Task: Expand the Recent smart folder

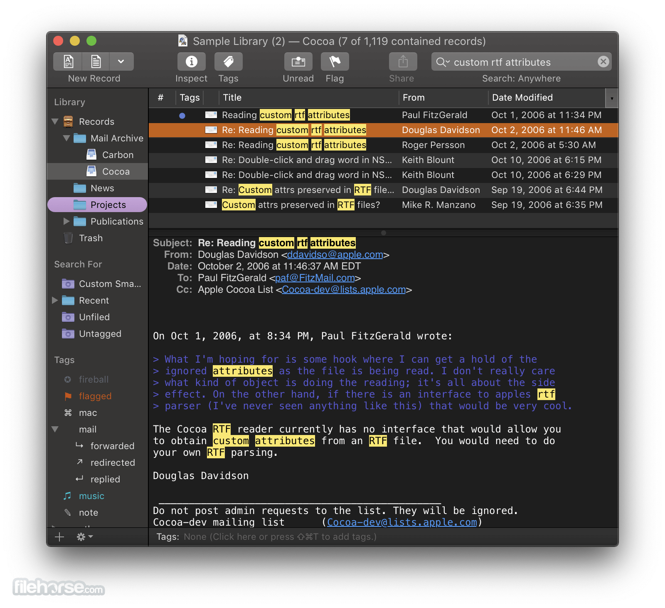Action: coord(55,300)
